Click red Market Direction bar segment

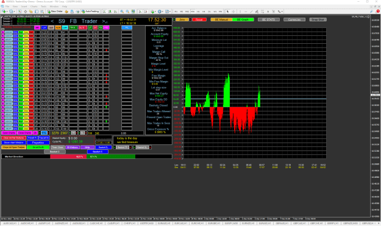(x=68, y=157)
